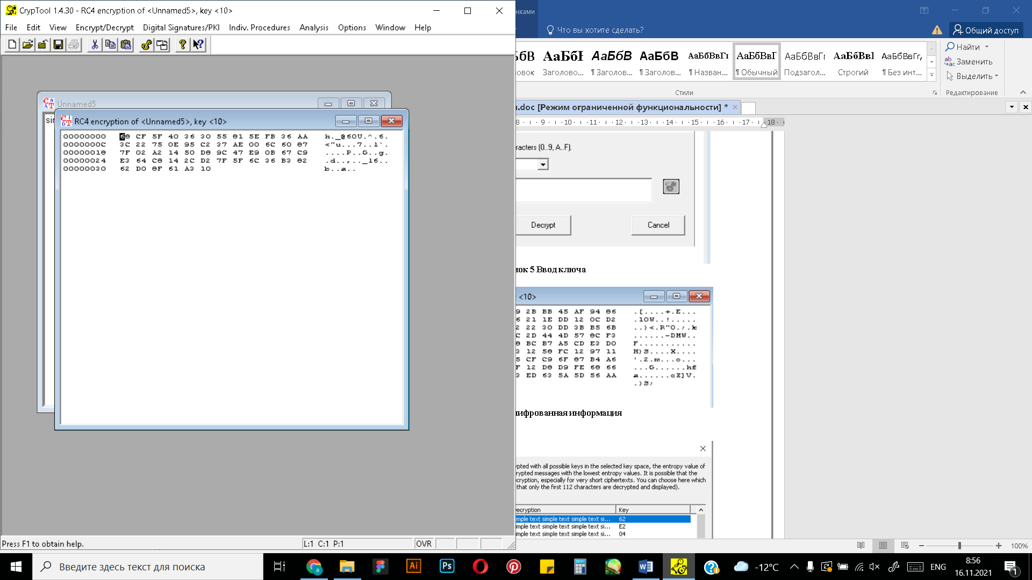This screenshot has width=1032, height=580.
Task: Click hex row offset 00000024
Action: pyautogui.click(x=85, y=161)
